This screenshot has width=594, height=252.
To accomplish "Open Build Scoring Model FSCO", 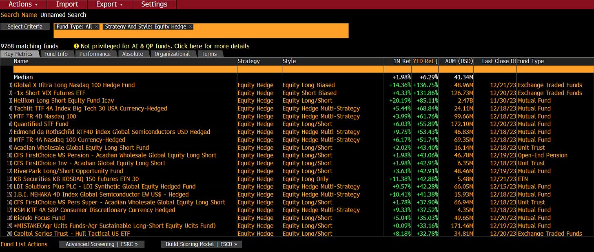I will 202,244.
